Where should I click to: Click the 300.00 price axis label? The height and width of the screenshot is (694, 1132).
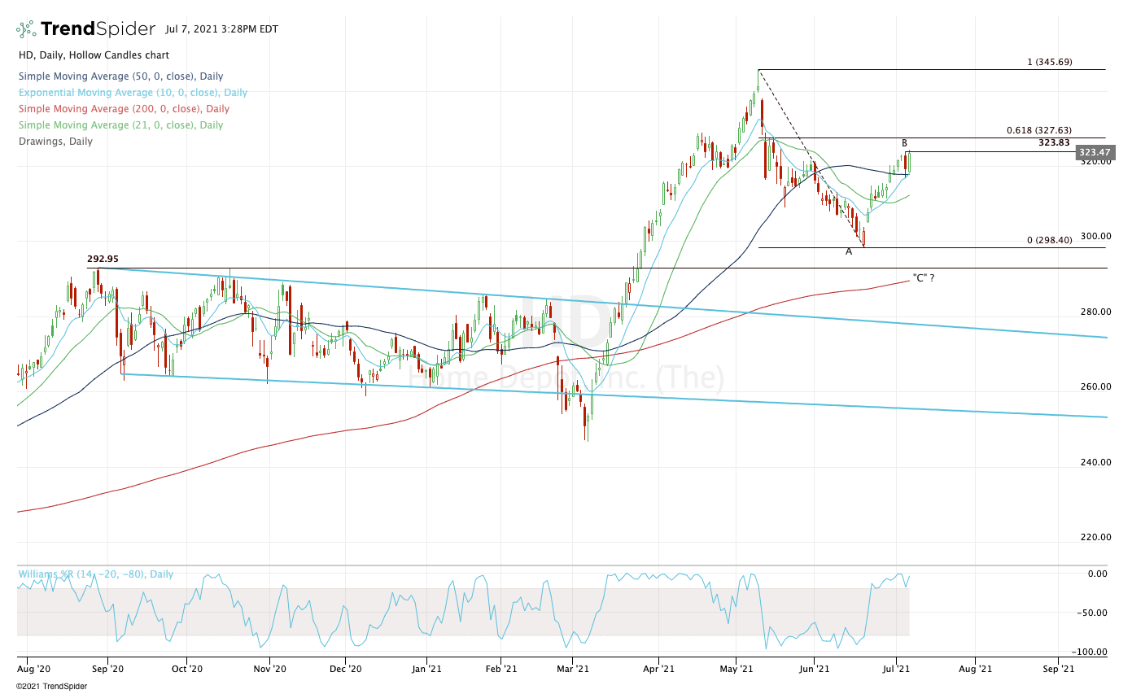[x=1095, y=236]
